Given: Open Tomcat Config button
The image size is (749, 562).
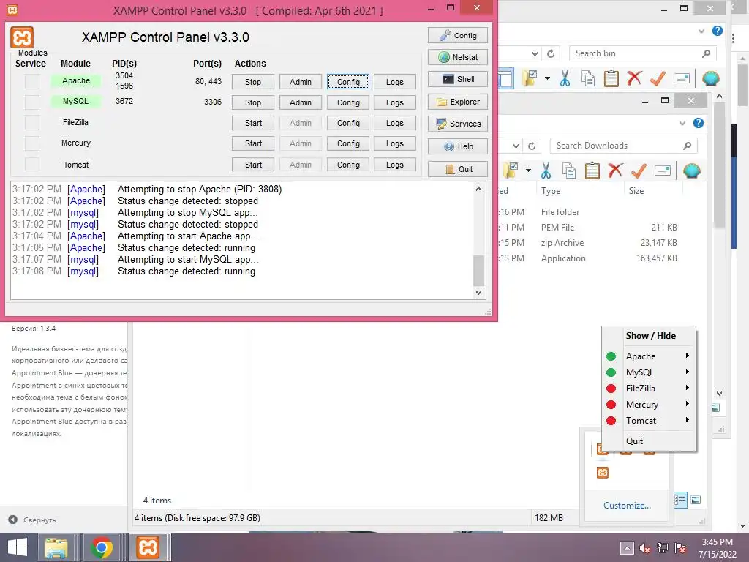Looking at the screenshot, I should tap(348, 165).
